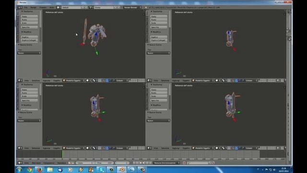This screenshot has width=307, height=173.
Task: Enable scale manipulator in top-left view
Action: [114, 80]
